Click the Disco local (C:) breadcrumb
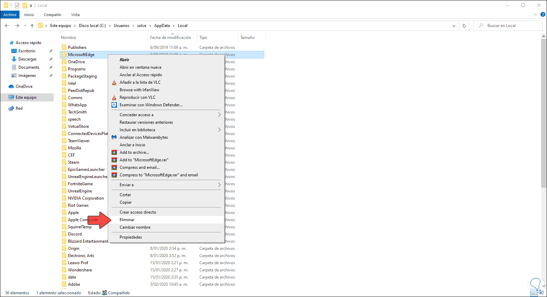This screenshot has height=297, width=547. [x=92, y=26]
